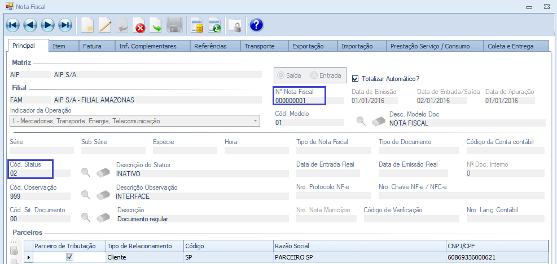
Task: Click the Nº Nota Fiscal field
Action: coord(299,101)
